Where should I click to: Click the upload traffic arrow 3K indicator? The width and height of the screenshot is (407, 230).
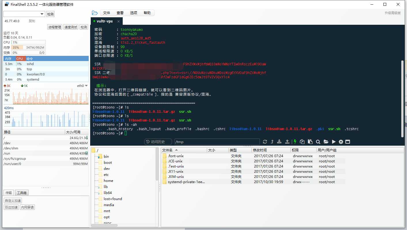[7, 86]
